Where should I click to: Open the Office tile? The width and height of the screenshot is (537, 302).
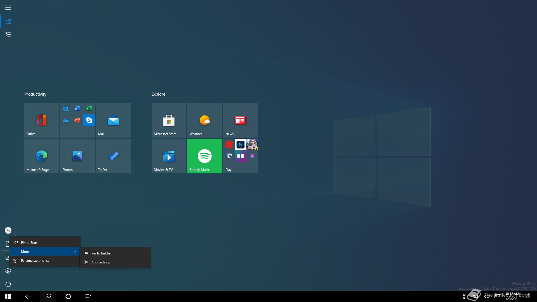41,120
